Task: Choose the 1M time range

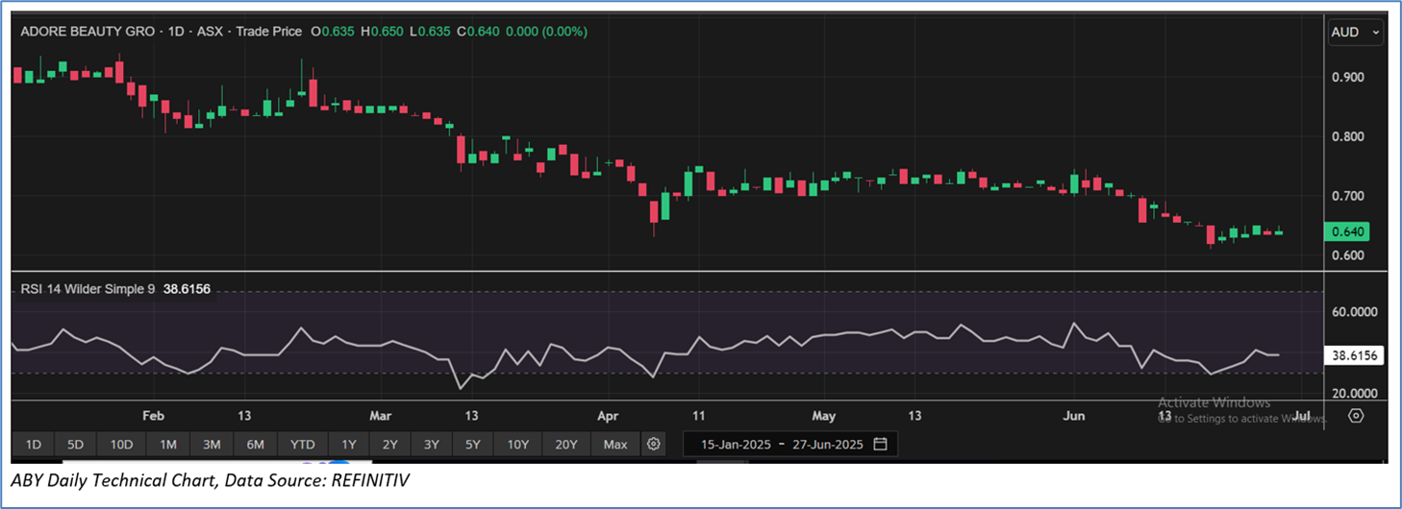Action: click(x=168, y=444)
